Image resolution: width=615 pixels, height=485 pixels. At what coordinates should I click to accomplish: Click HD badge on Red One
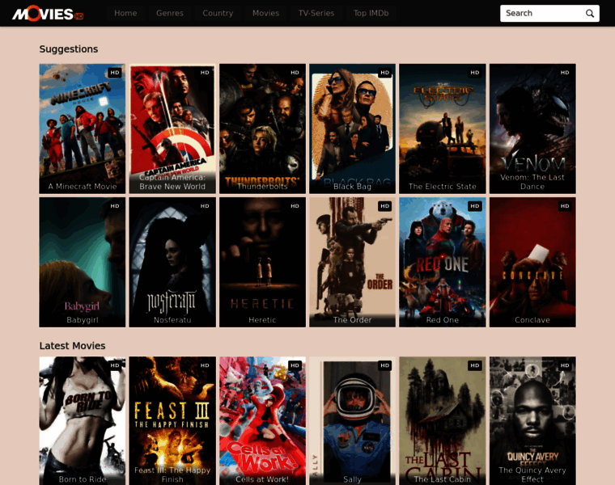pos(474,206)
